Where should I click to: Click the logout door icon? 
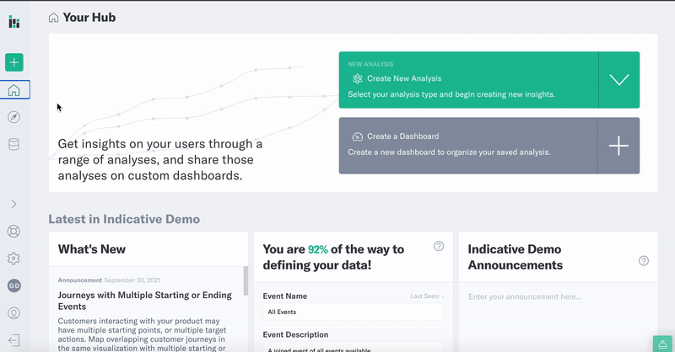tap(13, 340)
